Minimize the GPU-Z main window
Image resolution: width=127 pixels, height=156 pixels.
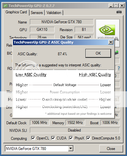(111, 6)
